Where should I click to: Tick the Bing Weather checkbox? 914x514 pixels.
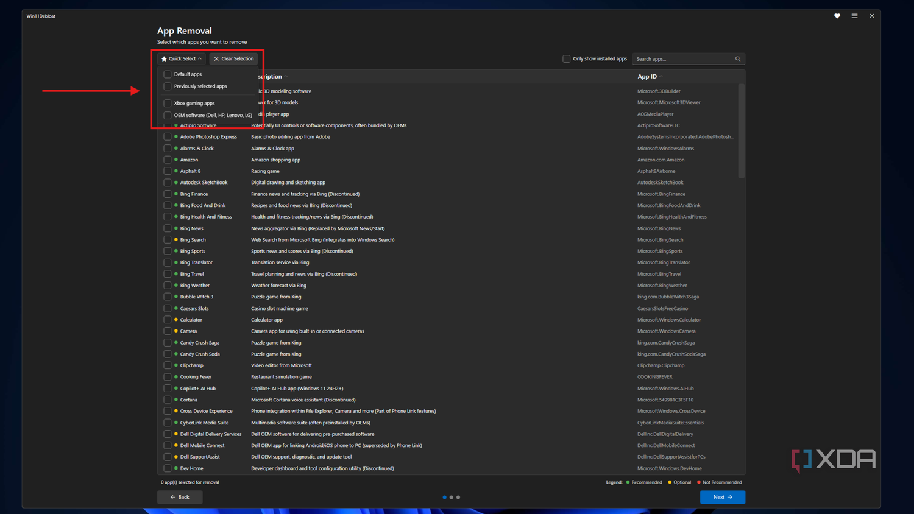coord(168,286)
